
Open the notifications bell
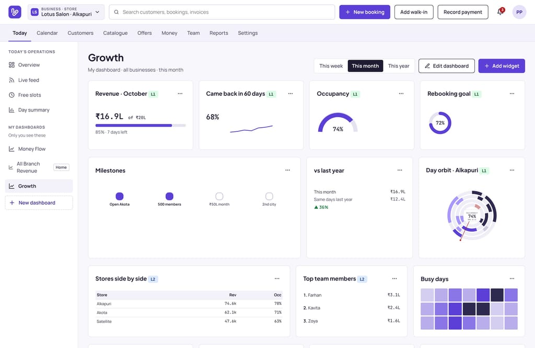coord(500,12)
